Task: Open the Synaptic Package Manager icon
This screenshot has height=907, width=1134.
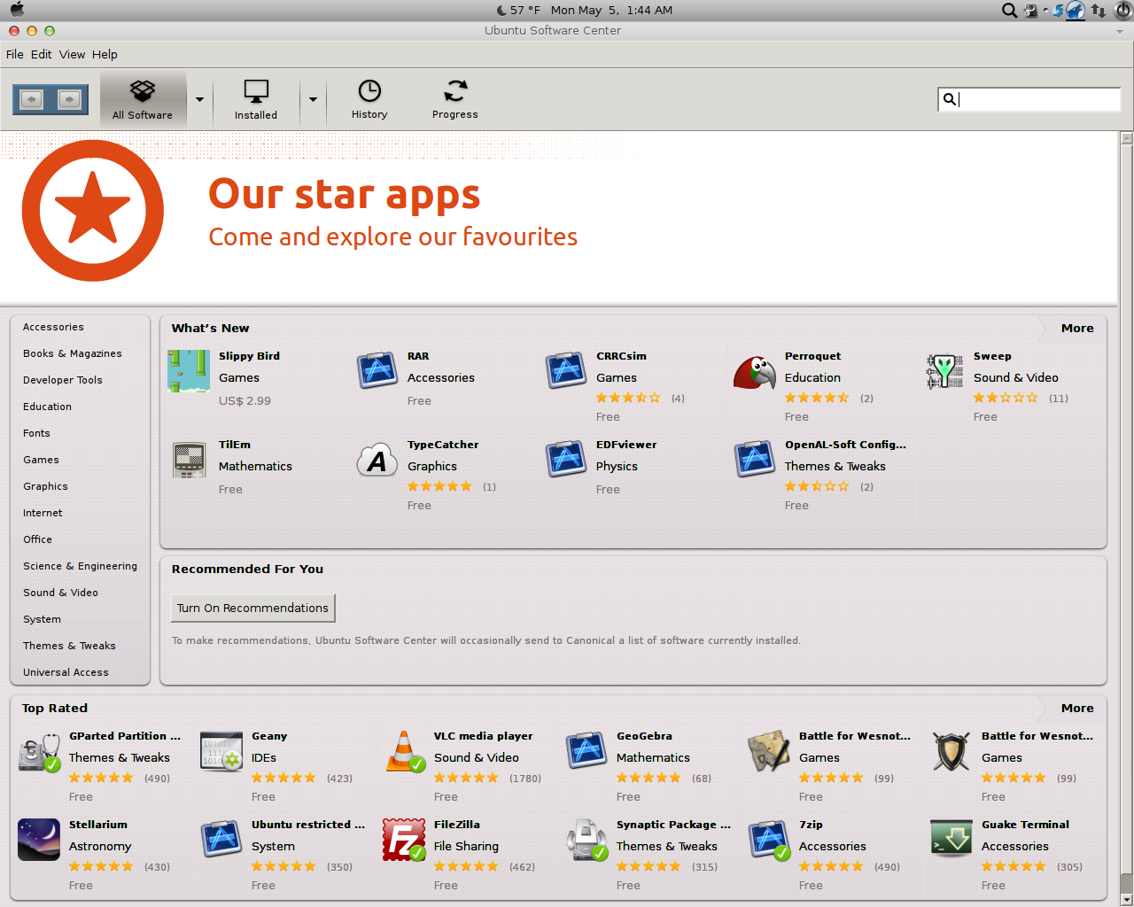Action: (586, 840)
